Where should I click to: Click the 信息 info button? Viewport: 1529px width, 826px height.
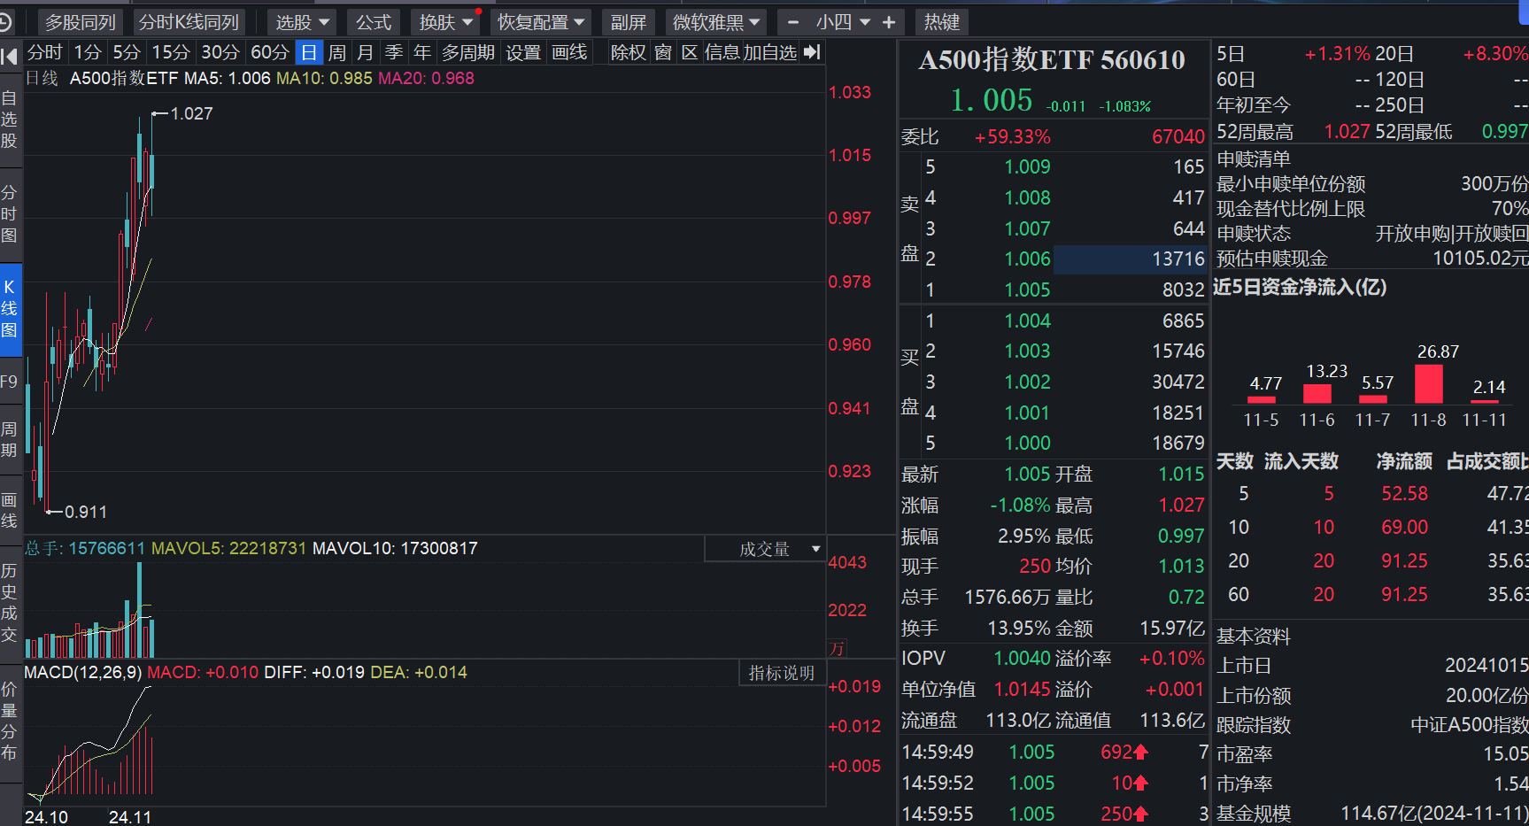pyautogui.click(x=722, y=52)
